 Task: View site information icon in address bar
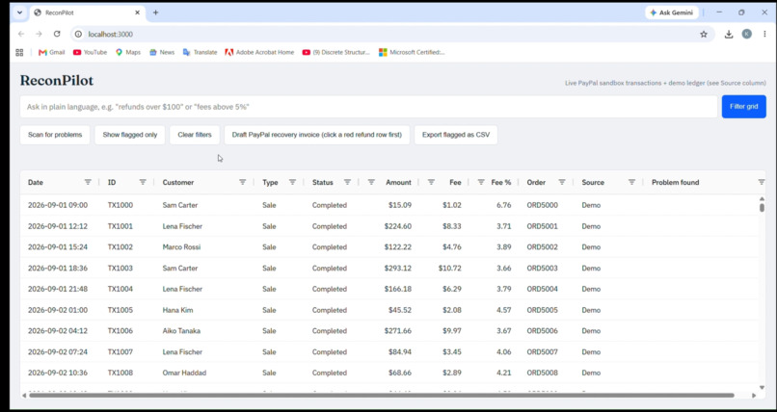pos(78,34)
